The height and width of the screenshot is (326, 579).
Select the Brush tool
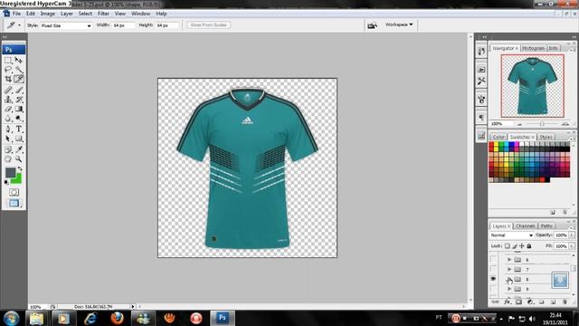[19, 90]
